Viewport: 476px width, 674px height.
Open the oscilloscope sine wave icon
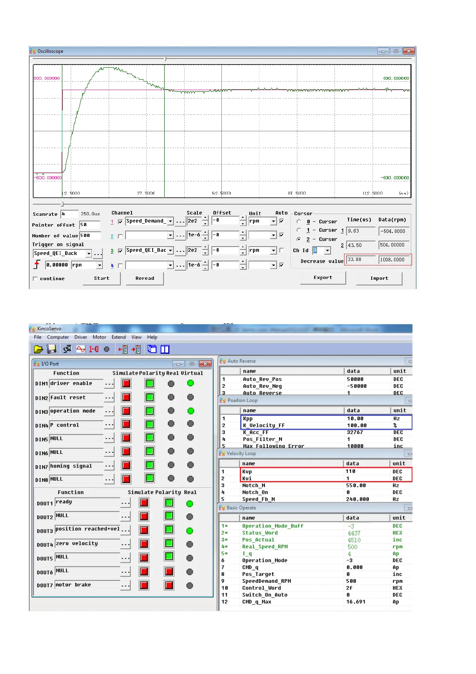(x=81, y=349)
